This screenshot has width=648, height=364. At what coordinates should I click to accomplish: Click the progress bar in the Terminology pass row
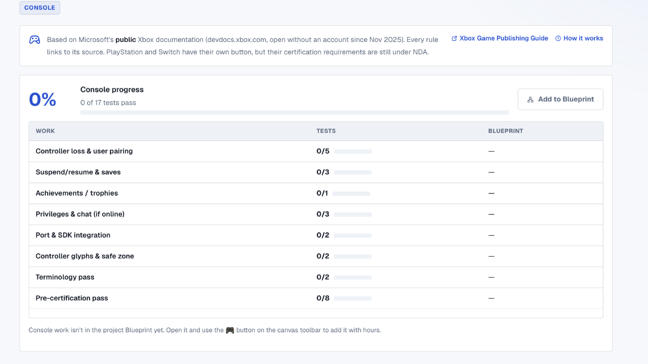point(353,278)
